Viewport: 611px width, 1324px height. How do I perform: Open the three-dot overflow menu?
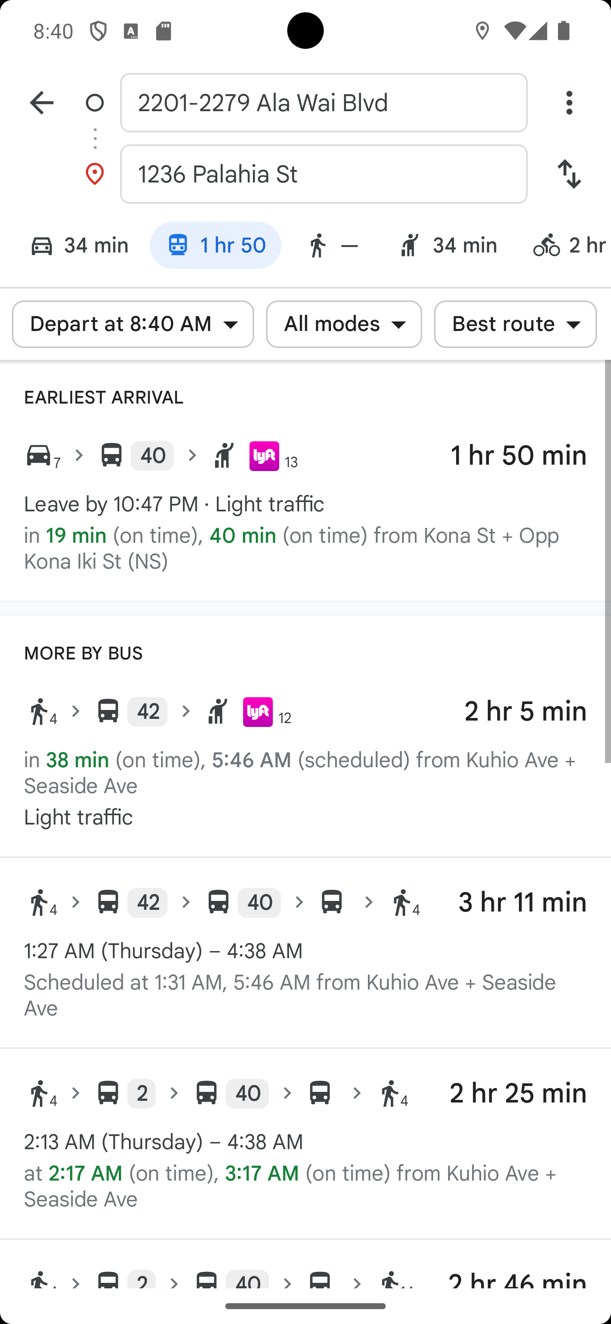[569, 103]
